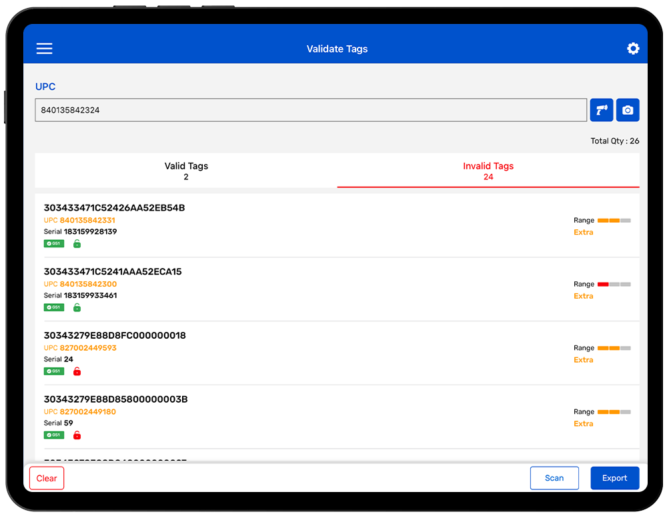Start scanning with the Scan button
The image size is (667, 516).
554,478
